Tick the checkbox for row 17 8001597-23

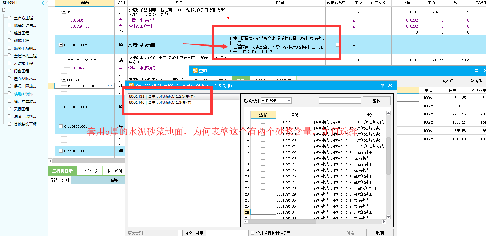263,158
